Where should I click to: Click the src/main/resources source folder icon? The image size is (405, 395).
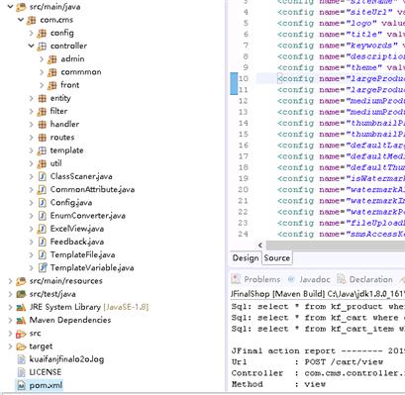click(21, 281)
